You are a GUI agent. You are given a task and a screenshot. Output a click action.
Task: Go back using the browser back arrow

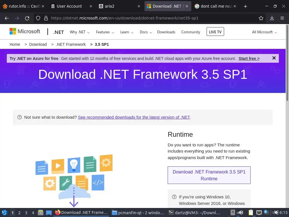click(x=7, y=18)
